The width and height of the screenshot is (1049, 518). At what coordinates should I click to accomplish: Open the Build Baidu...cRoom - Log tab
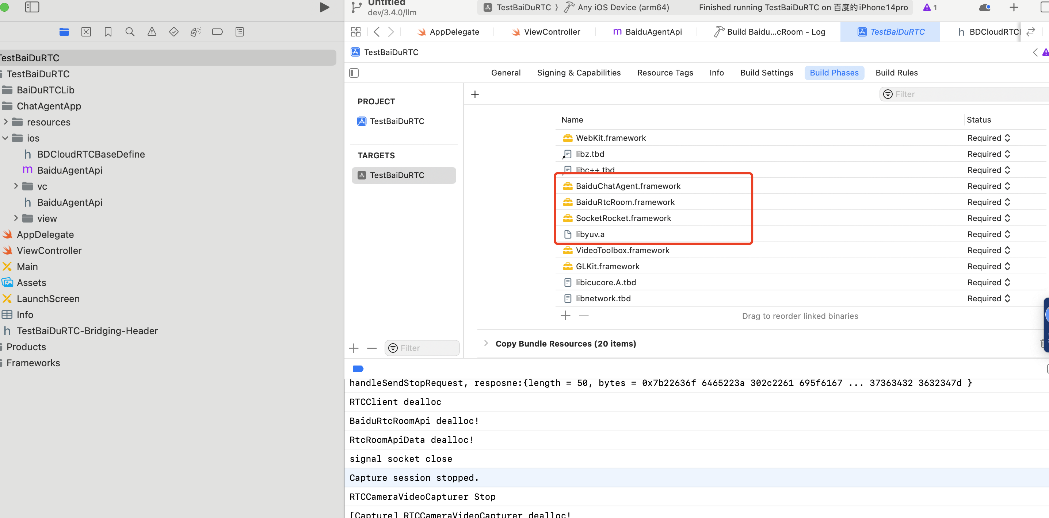click(770, 32)
